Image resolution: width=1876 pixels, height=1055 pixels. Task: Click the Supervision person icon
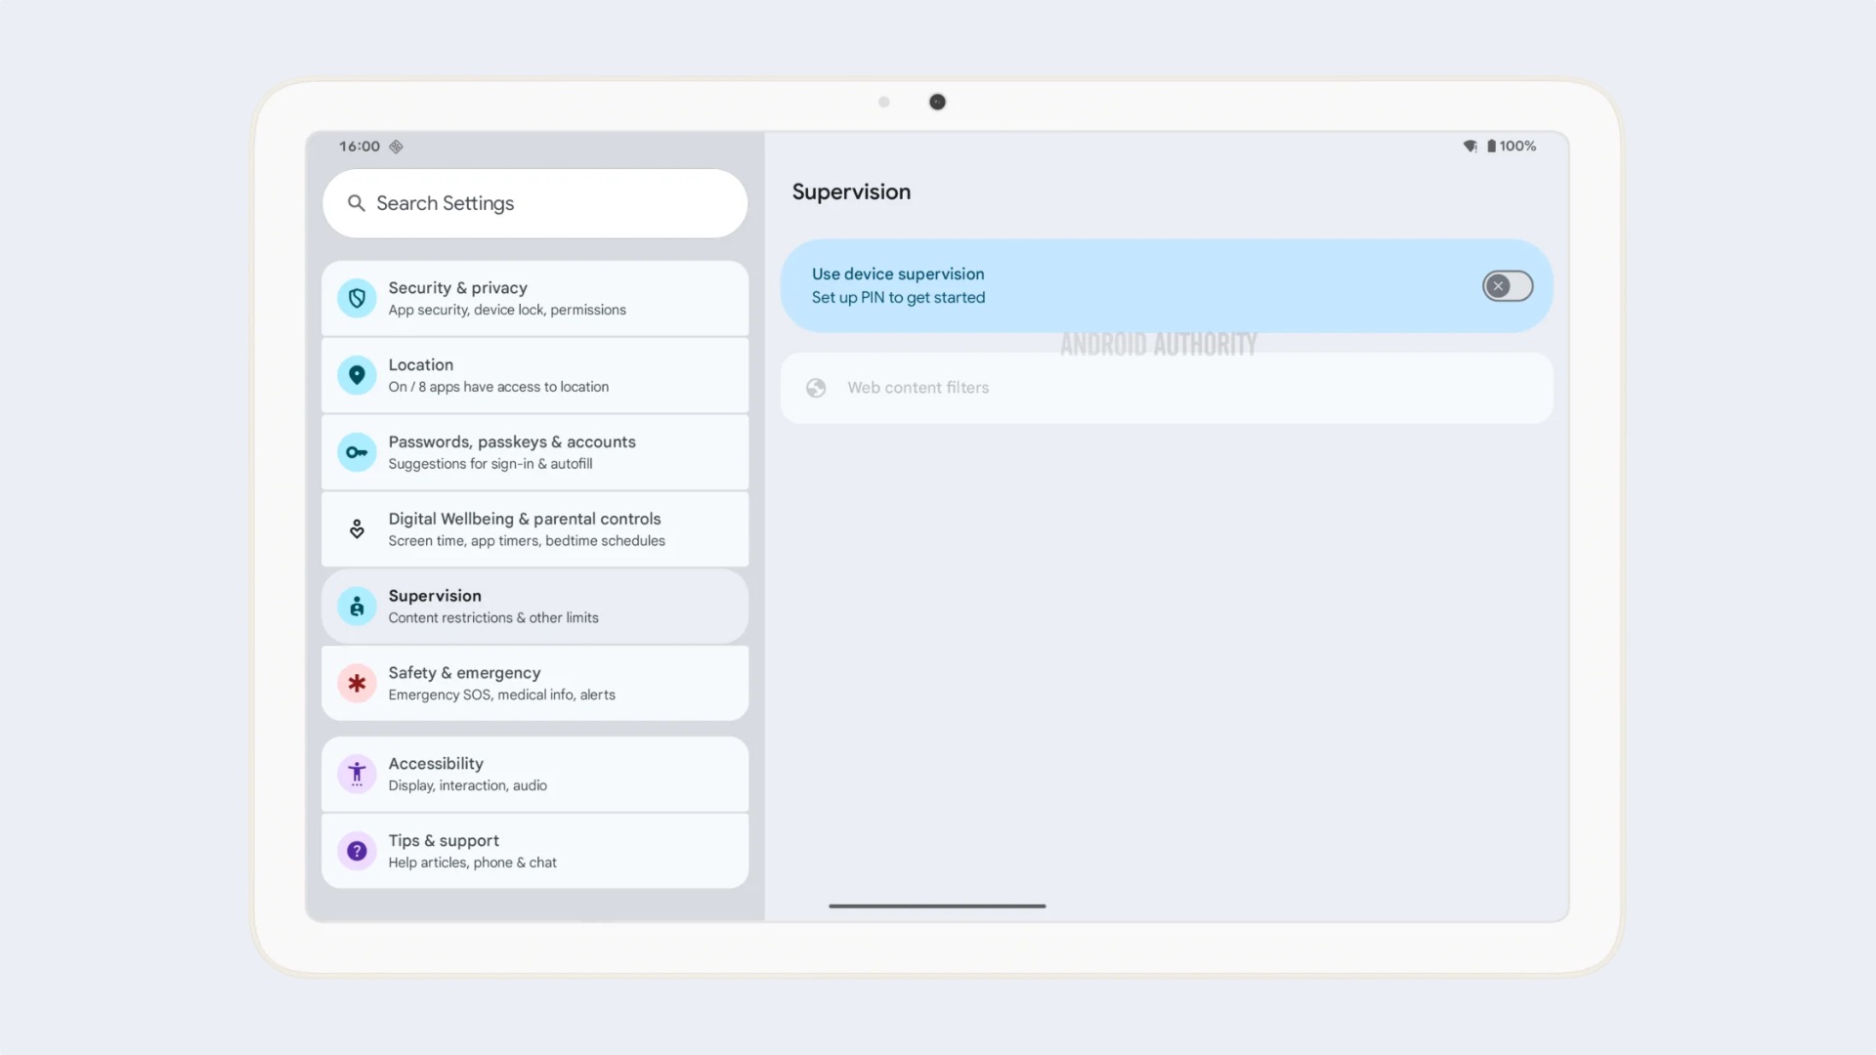tap(357, 607)
